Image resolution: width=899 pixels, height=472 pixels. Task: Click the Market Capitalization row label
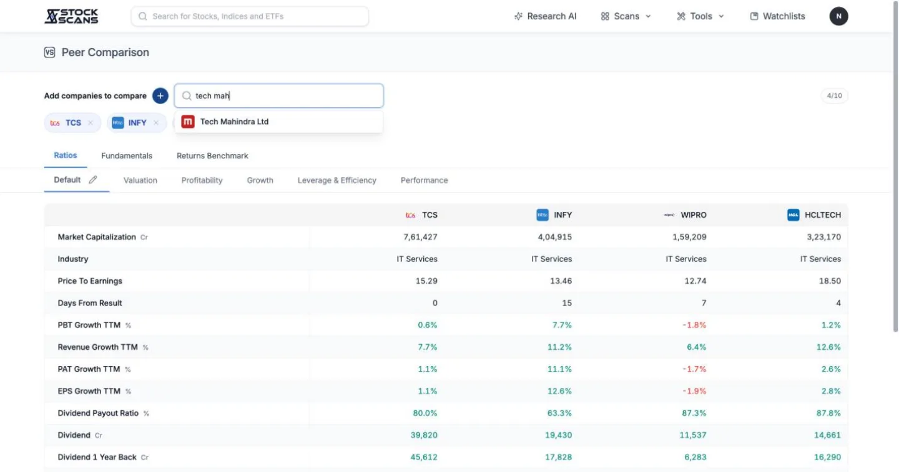[97, 237]
